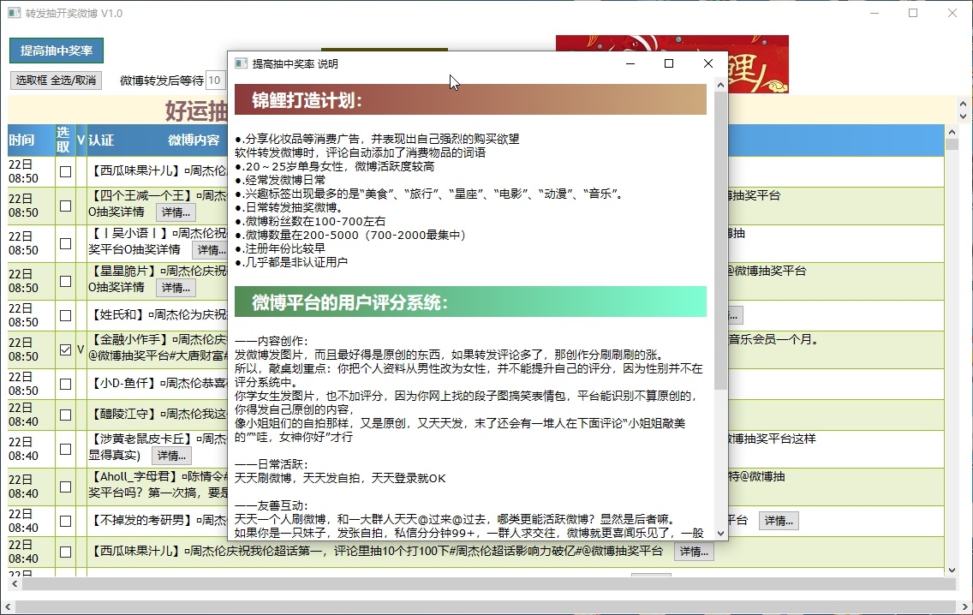Check the box for 【四个王减一个王】 row
The width and height of the screenshot is (973, 615).
click(x=65, y=206)
